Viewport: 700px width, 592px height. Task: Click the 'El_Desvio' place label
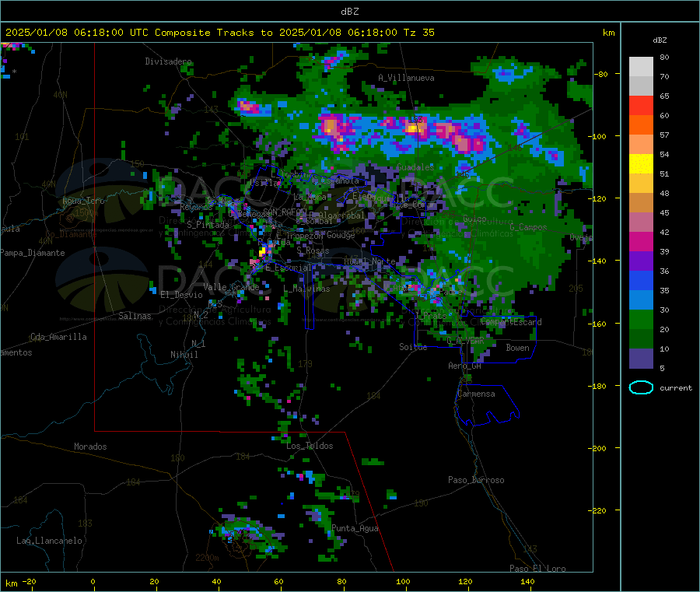coord(181,295)
